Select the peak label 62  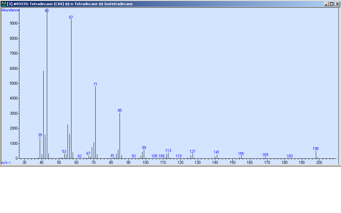pyautogui.click(x=80, y=156)
